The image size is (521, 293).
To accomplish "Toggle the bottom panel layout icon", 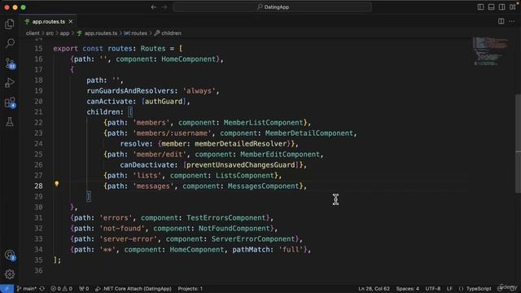I will point(491,7).
